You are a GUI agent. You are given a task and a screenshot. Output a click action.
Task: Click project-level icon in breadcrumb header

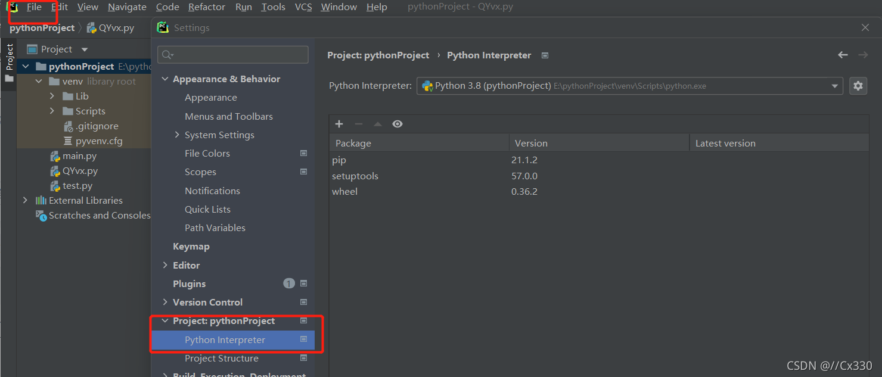[545, 55]
